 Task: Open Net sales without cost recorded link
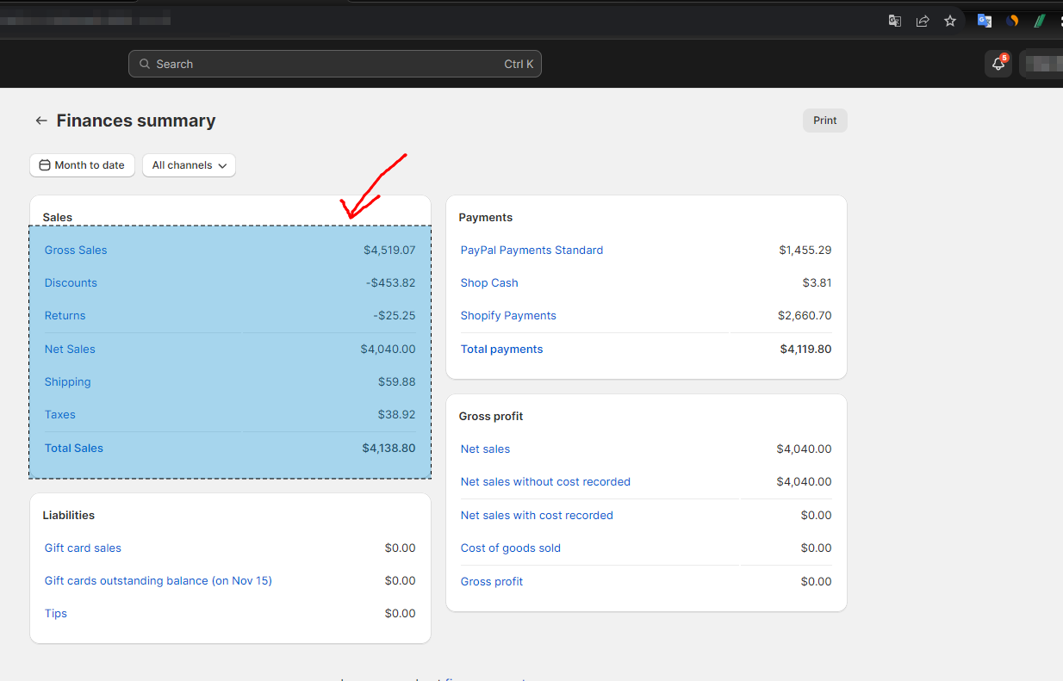545,482
